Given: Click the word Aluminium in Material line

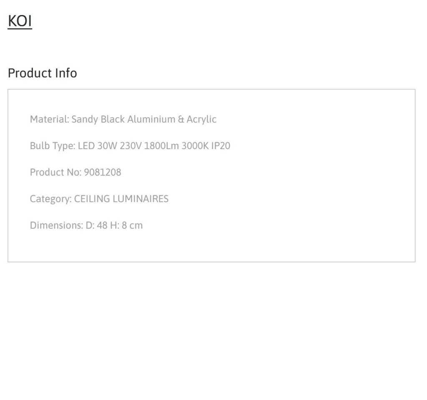Looking at the screenshot, I should [x=151, y=119].
